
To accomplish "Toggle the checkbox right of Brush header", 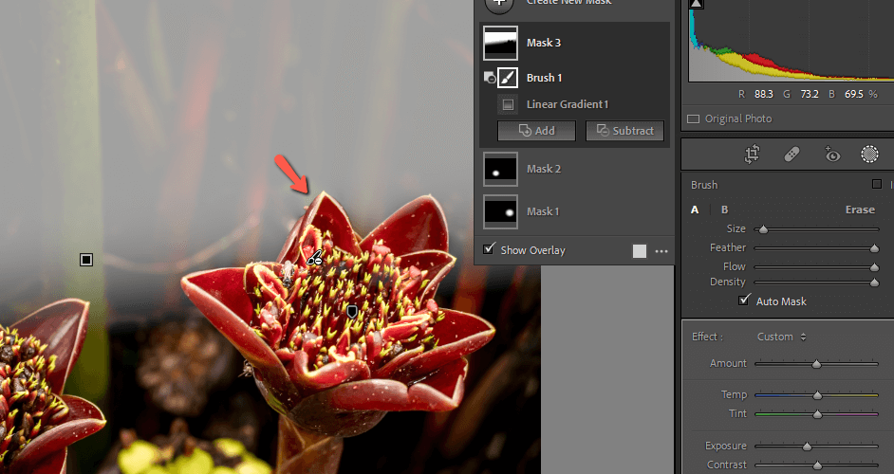I will coord(877,184).
